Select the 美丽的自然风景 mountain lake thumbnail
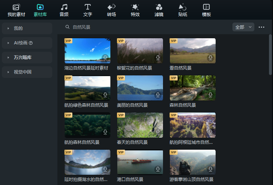The height and width of the screenshot is (185, 273). click(140, 88)
